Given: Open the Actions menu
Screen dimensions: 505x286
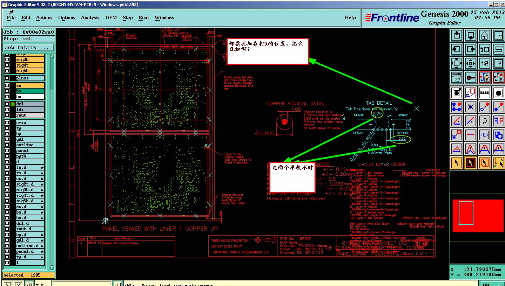Looking at the screenshot, I should (x=44, y=18).
